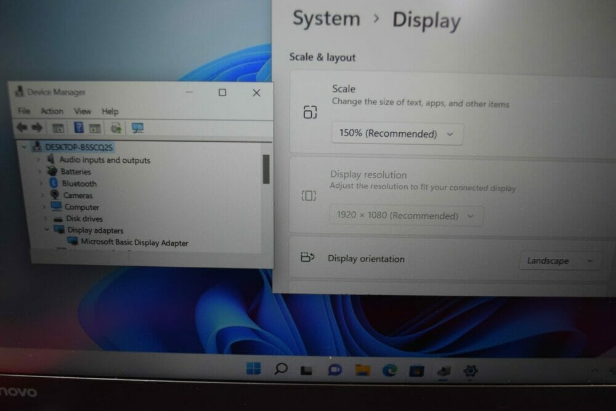
Task: Switch to Settings gear taskbar icon
Action: (x=470, y=370)
